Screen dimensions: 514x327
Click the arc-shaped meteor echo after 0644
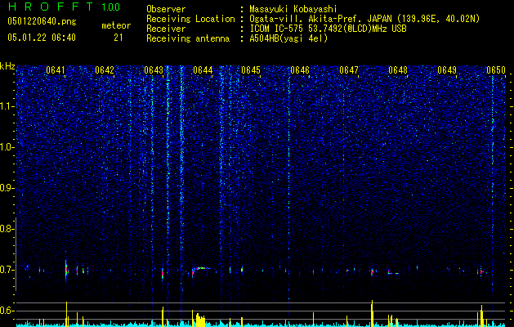[202, 271]
